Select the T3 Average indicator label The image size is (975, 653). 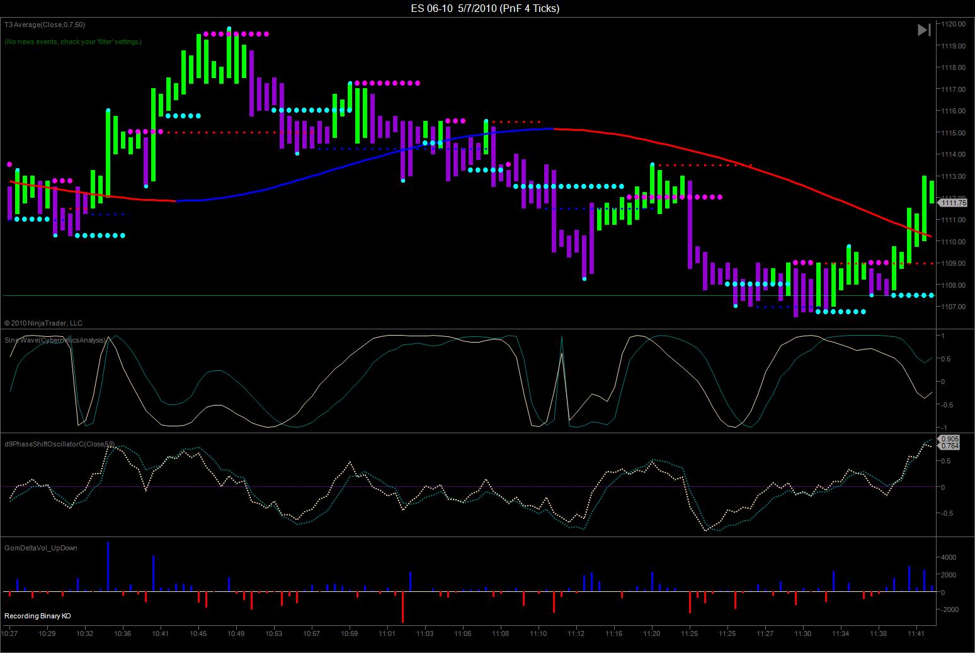point(45,25)
